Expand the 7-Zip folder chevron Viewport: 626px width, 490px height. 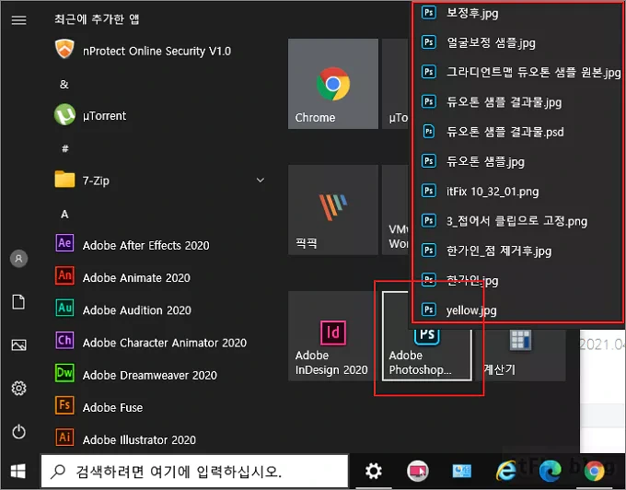tap(261, 181)
